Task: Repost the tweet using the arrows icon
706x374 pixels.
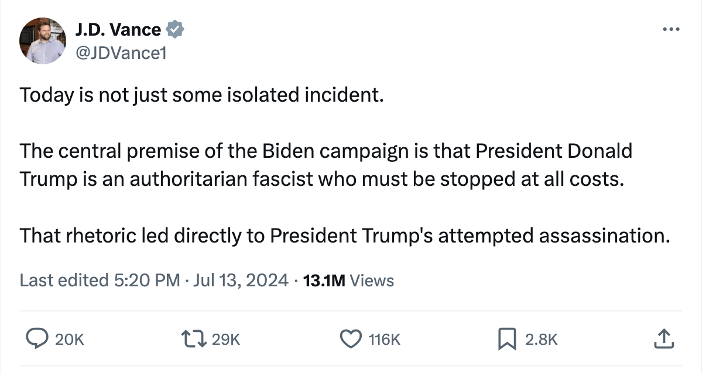Action: click(x=194, y=338)
